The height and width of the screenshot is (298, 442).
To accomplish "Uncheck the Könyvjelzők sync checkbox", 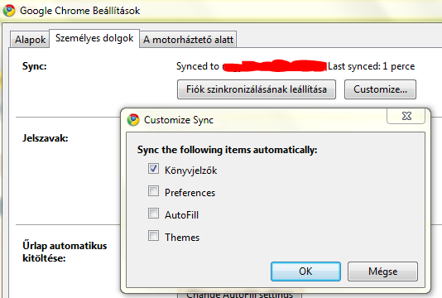I will (x=153, y=169).
